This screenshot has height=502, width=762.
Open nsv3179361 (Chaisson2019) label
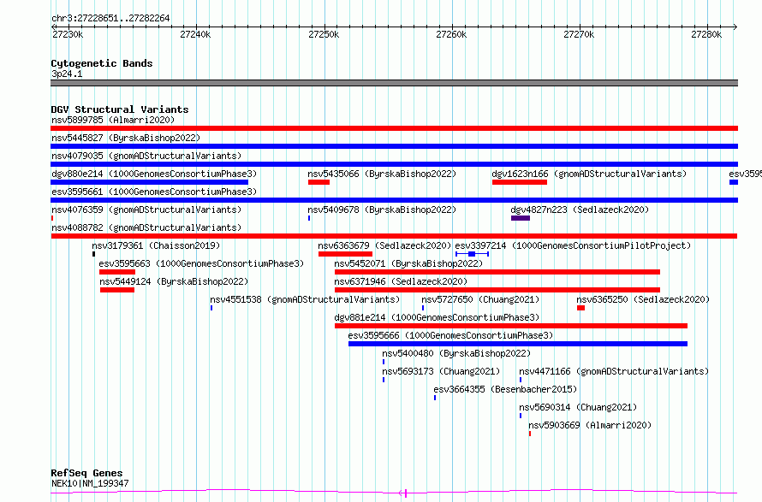tap(156, 245)
